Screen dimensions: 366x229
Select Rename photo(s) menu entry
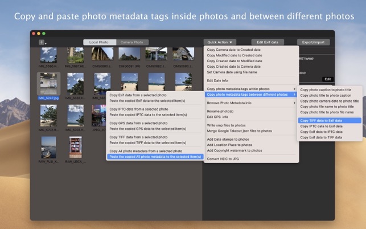[x=251, y=112]
